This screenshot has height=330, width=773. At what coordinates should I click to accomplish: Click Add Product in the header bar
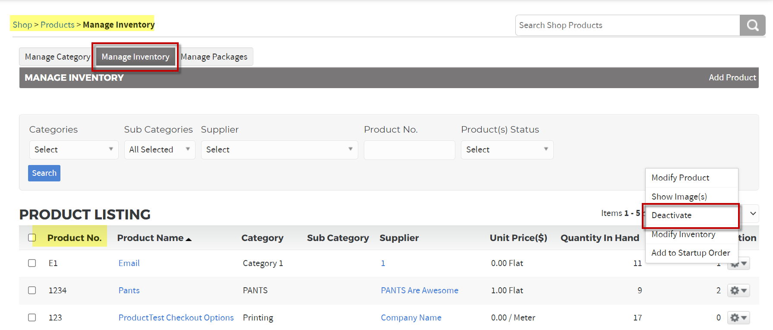(732, 78)
